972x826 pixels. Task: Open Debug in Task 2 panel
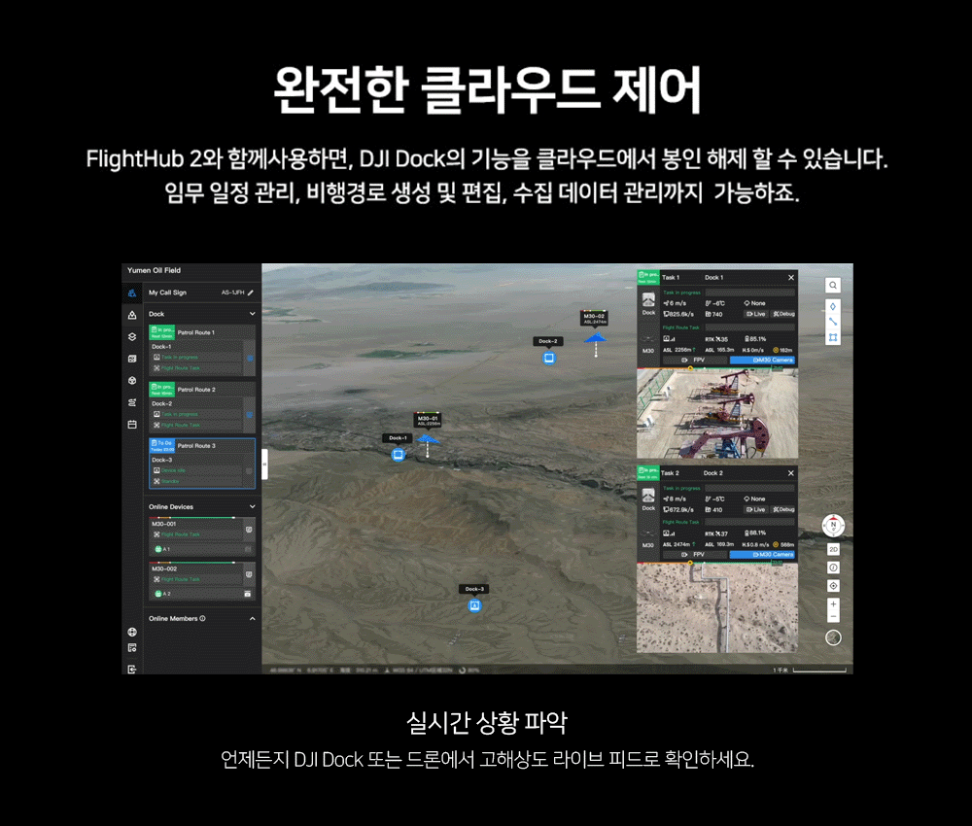point(783,509)
